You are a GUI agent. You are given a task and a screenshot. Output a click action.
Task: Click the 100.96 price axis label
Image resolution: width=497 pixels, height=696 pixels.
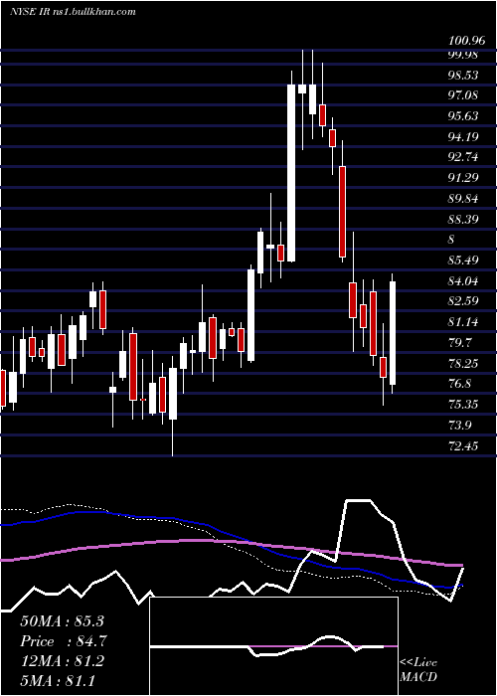point(467,42)
